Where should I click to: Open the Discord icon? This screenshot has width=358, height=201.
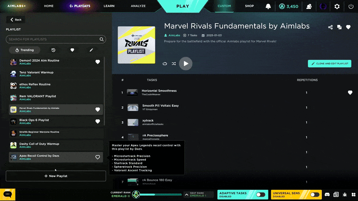click(327, 194)
